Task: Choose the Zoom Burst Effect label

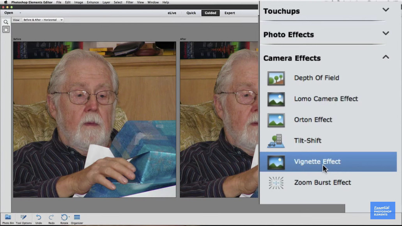Action: pyautogui.click(x=322, y=182)
